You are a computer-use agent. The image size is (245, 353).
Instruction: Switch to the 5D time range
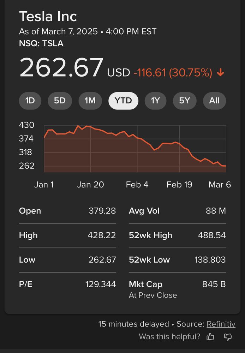pyautogui.click(x=60, y=101)
